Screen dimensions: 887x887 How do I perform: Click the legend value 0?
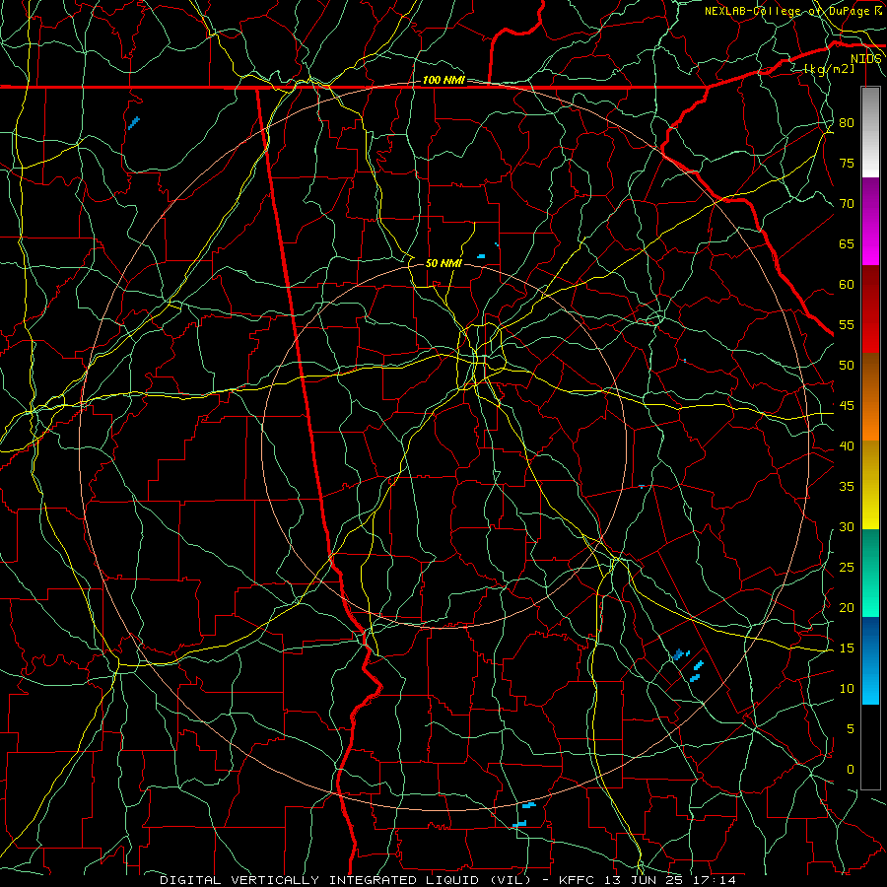point(851,770)
